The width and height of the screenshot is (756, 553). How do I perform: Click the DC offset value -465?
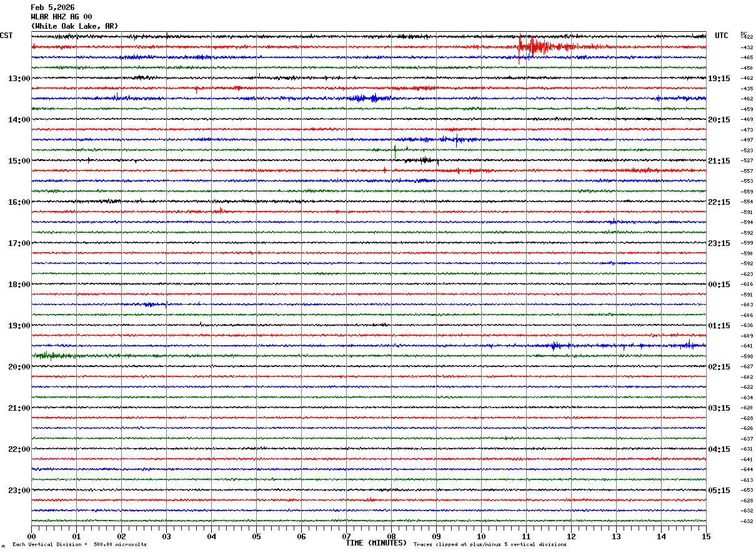pyautogui.click(x=747, y=58)
